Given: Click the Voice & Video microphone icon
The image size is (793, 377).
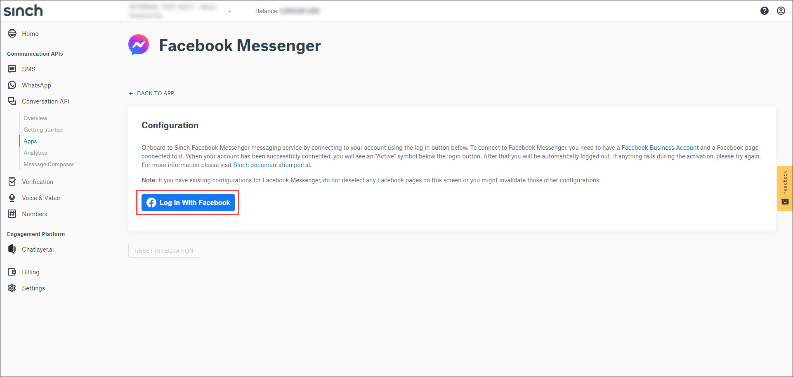Looking at the screenshot, I should pyautogui.click(x=12, y=198).
